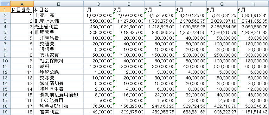Screen dimensions: 269x115
Task: Click the 3月 header cell
Action: coord(160,9)
